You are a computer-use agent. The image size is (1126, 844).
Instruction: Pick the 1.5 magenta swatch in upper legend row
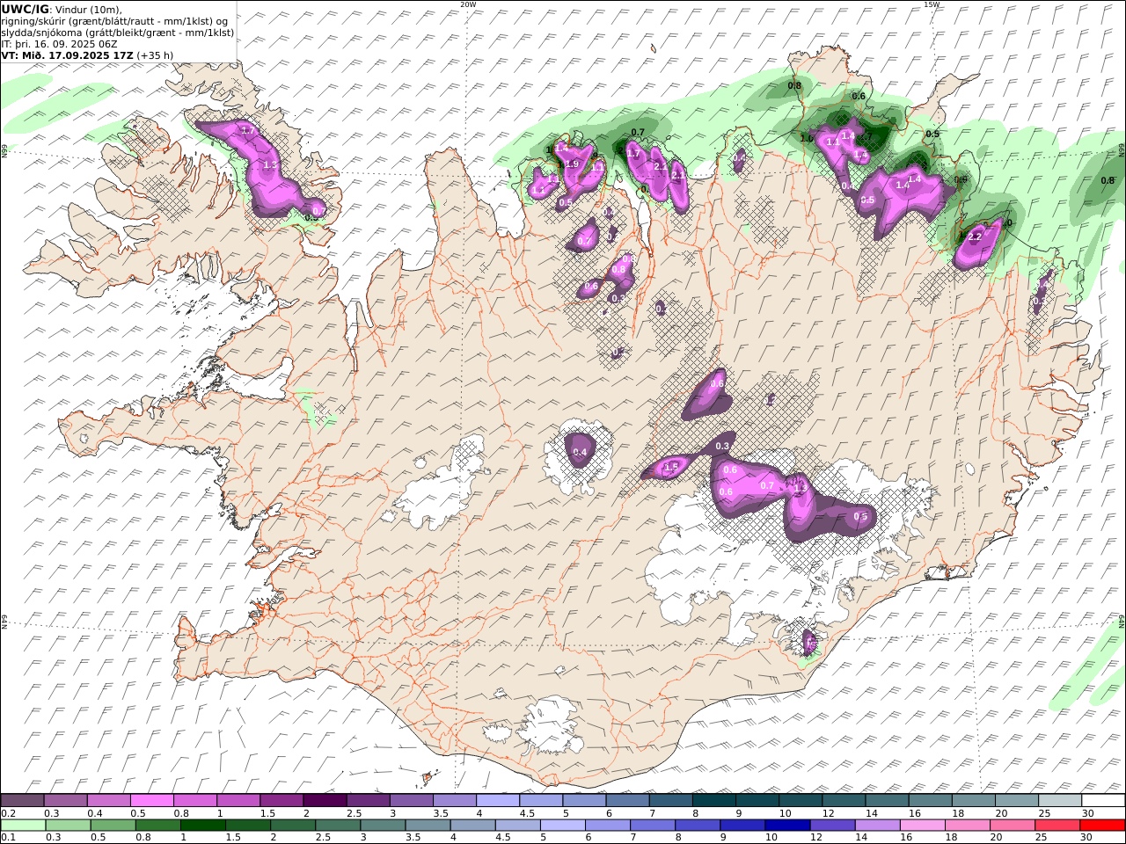[281, 801]
